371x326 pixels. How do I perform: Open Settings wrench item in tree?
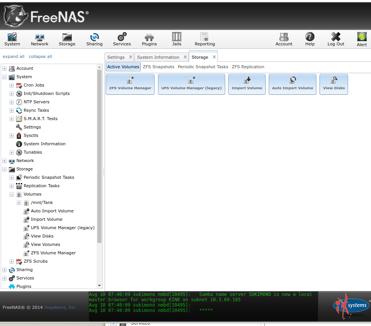click(x=28, y=127)
